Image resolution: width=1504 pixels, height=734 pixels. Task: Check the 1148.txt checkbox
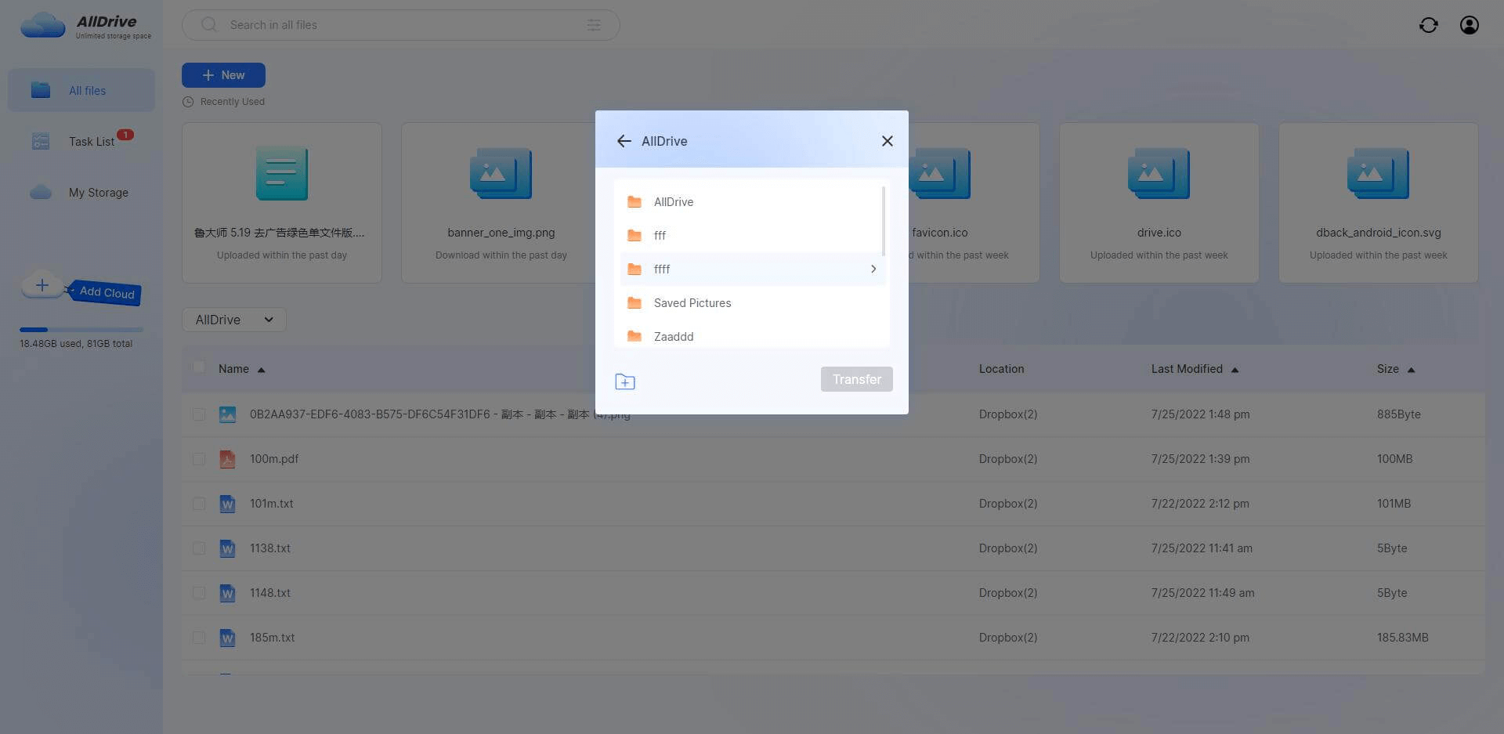pos(199,593)
